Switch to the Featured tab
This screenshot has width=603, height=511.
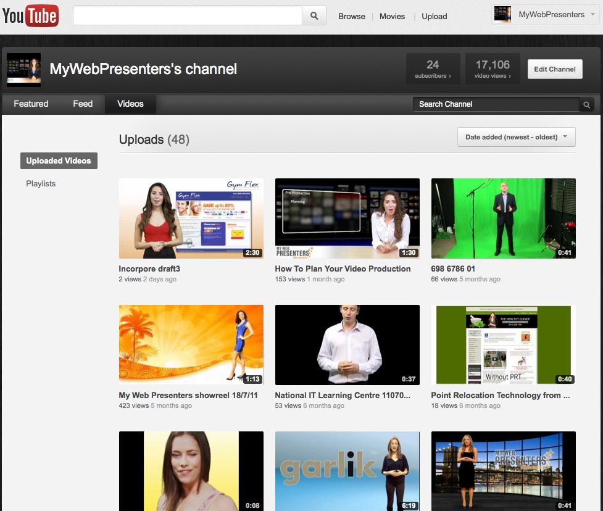pyautogui.click(x=31, y=104)
